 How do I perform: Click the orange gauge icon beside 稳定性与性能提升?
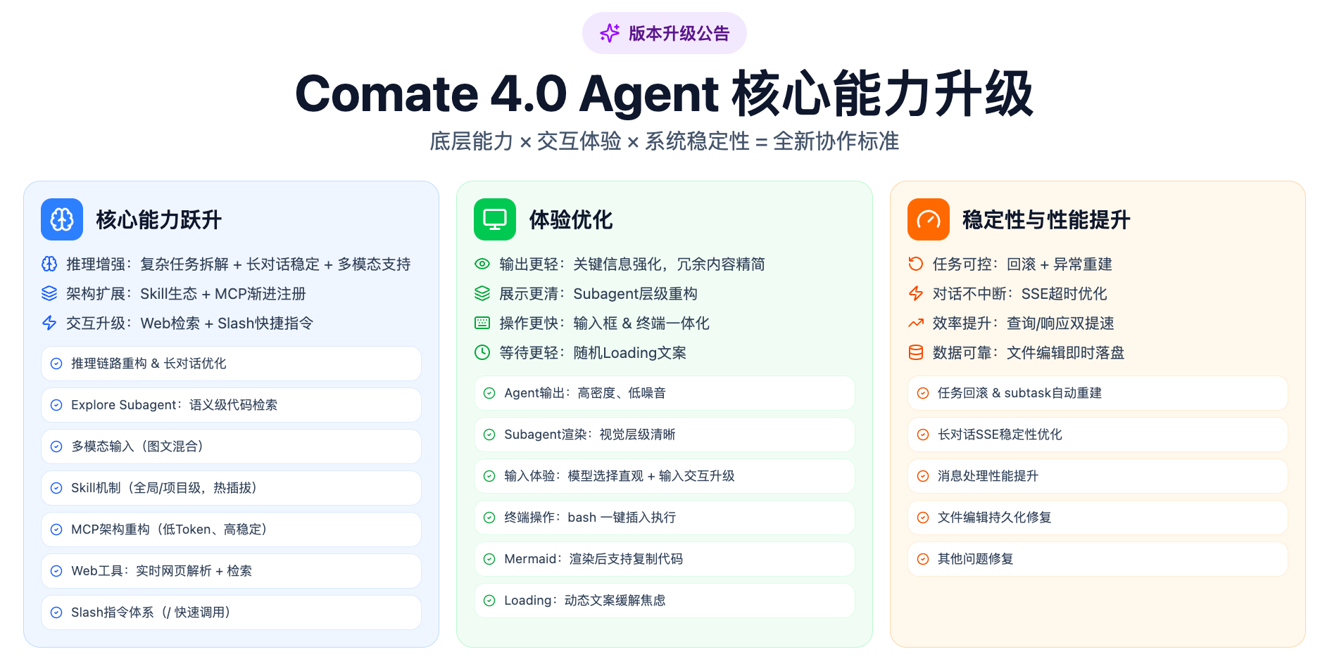click(x=928, y=219)
